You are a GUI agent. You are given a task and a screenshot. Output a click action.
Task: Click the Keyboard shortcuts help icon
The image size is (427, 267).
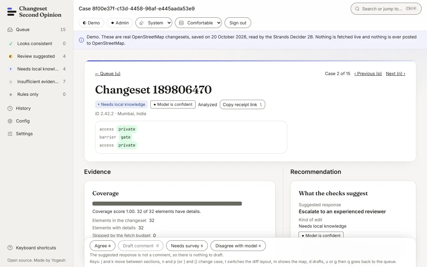(10, 248)
